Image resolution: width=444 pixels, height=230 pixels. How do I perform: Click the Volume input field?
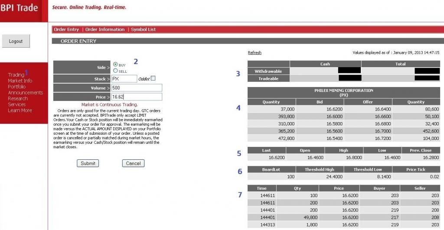(x=137, y=87)
